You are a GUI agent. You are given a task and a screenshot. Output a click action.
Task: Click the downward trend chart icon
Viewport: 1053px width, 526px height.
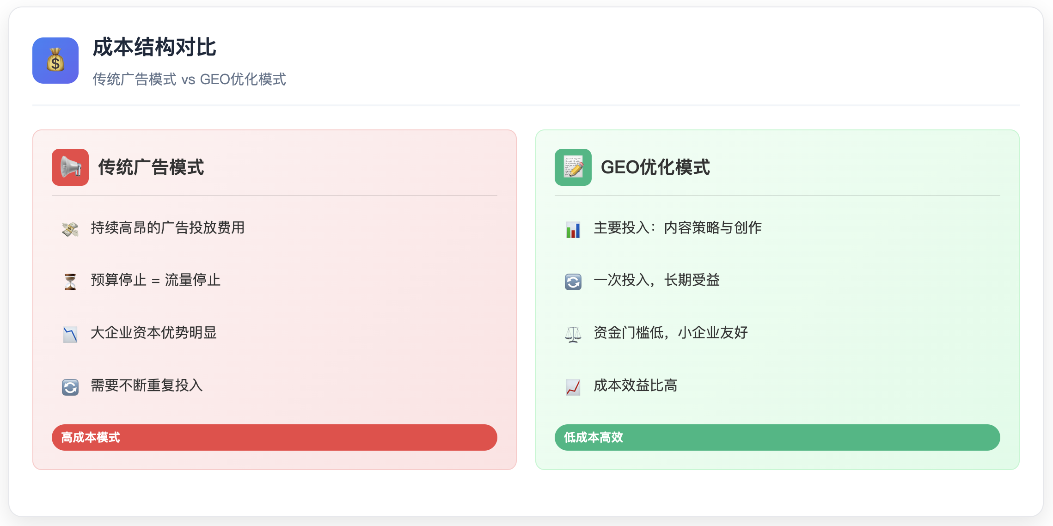click(x=70, y=334)
